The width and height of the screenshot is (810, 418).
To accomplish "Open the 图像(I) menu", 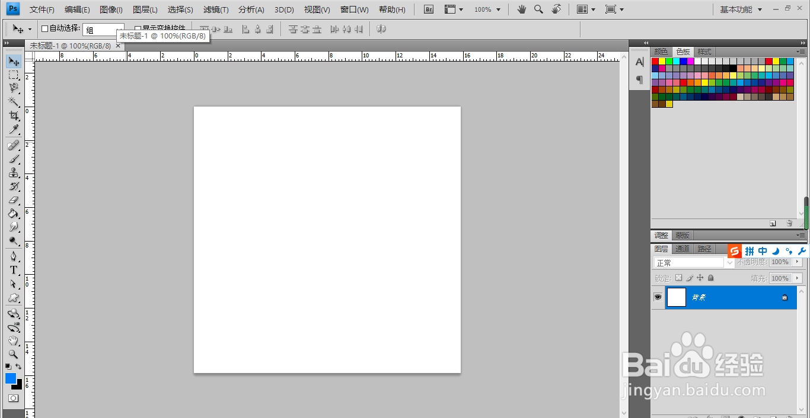I will [111, 9].
